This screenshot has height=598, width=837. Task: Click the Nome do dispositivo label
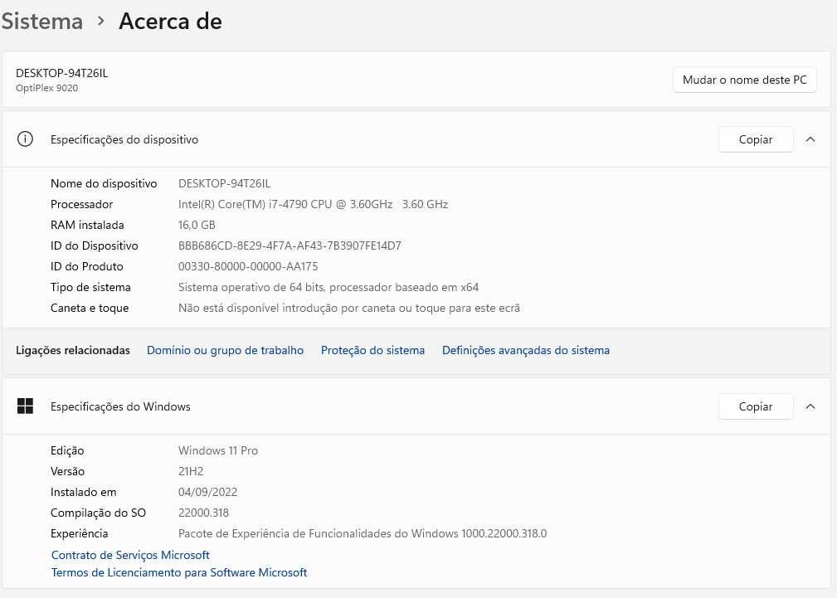[x=104, y=183]
